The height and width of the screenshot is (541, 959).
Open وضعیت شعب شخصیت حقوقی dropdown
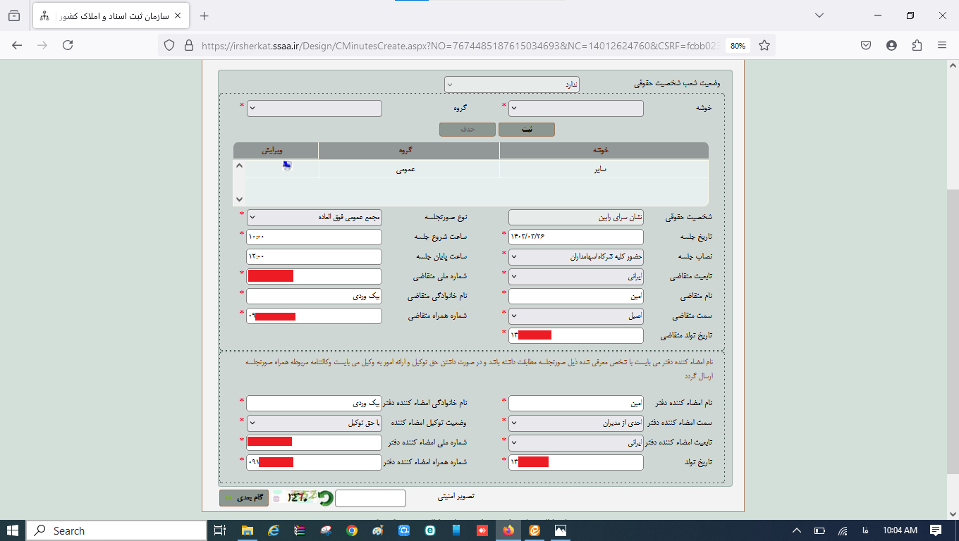point(512,84)
